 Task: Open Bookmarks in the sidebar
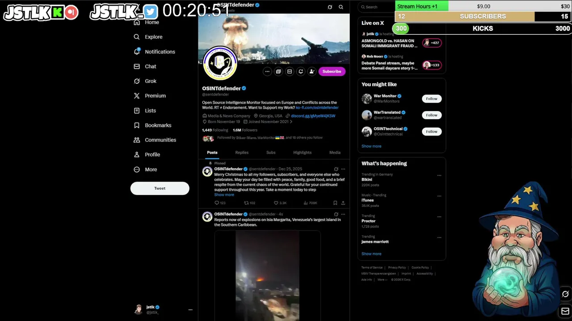(x=152, y=125)
